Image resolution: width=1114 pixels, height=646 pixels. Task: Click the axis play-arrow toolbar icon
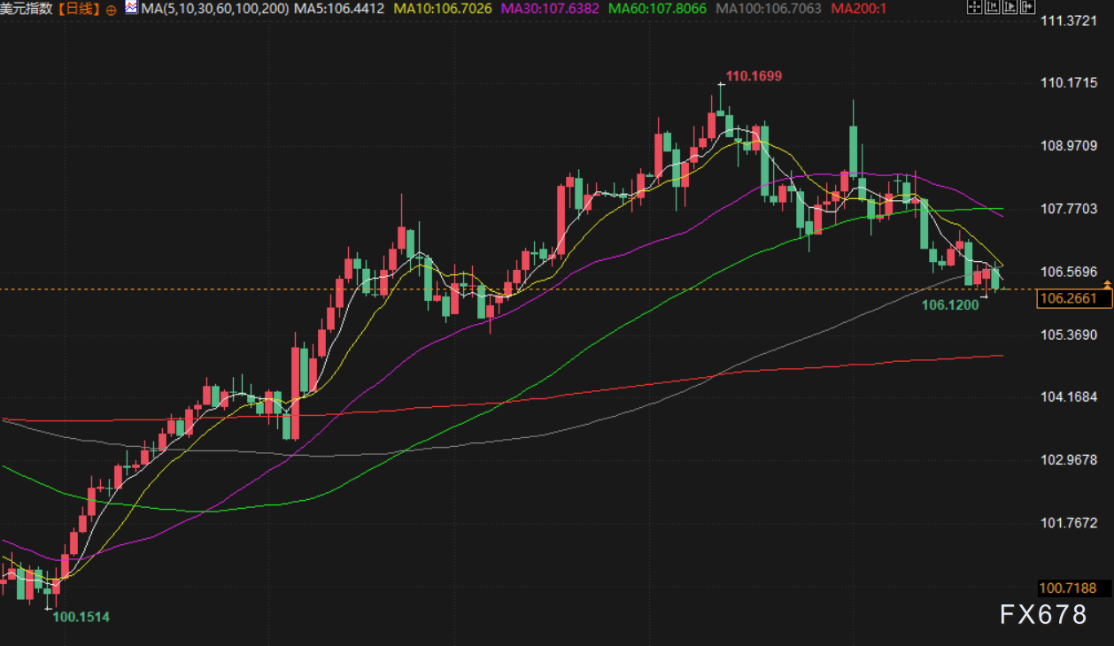pyautogui.click(x=1010, y=6)
